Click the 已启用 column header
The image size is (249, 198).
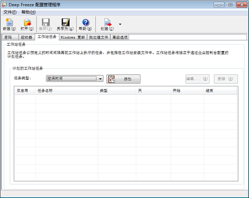point(25,91)
